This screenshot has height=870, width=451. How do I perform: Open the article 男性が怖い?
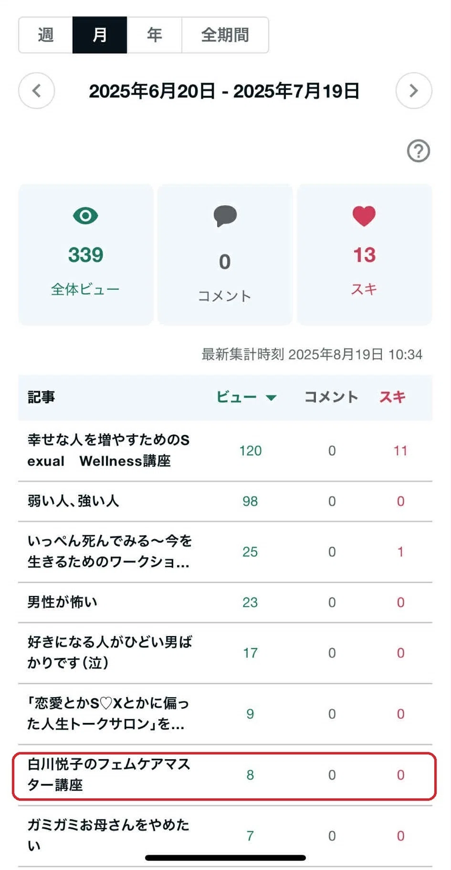225,602
